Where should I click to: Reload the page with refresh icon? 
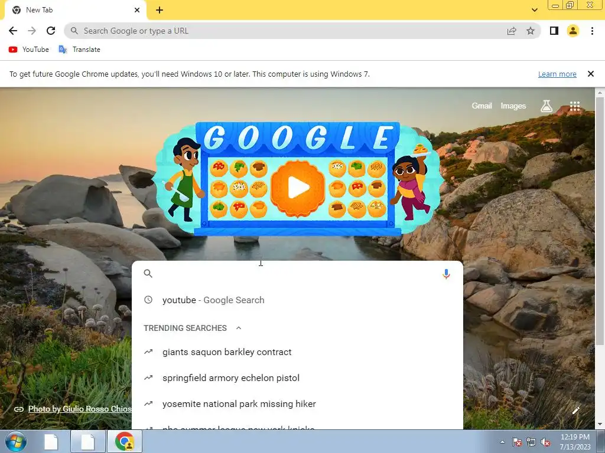coord(51,31)
